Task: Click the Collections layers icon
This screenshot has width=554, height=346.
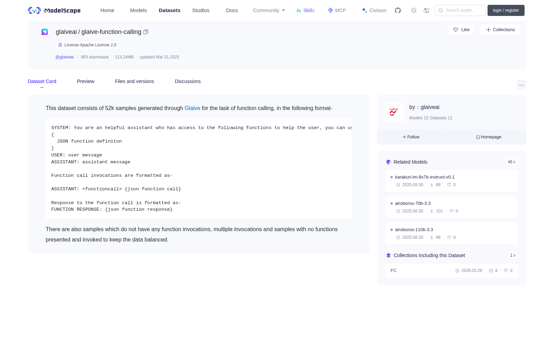Action: pyautogui.click(x=388, y=255)
